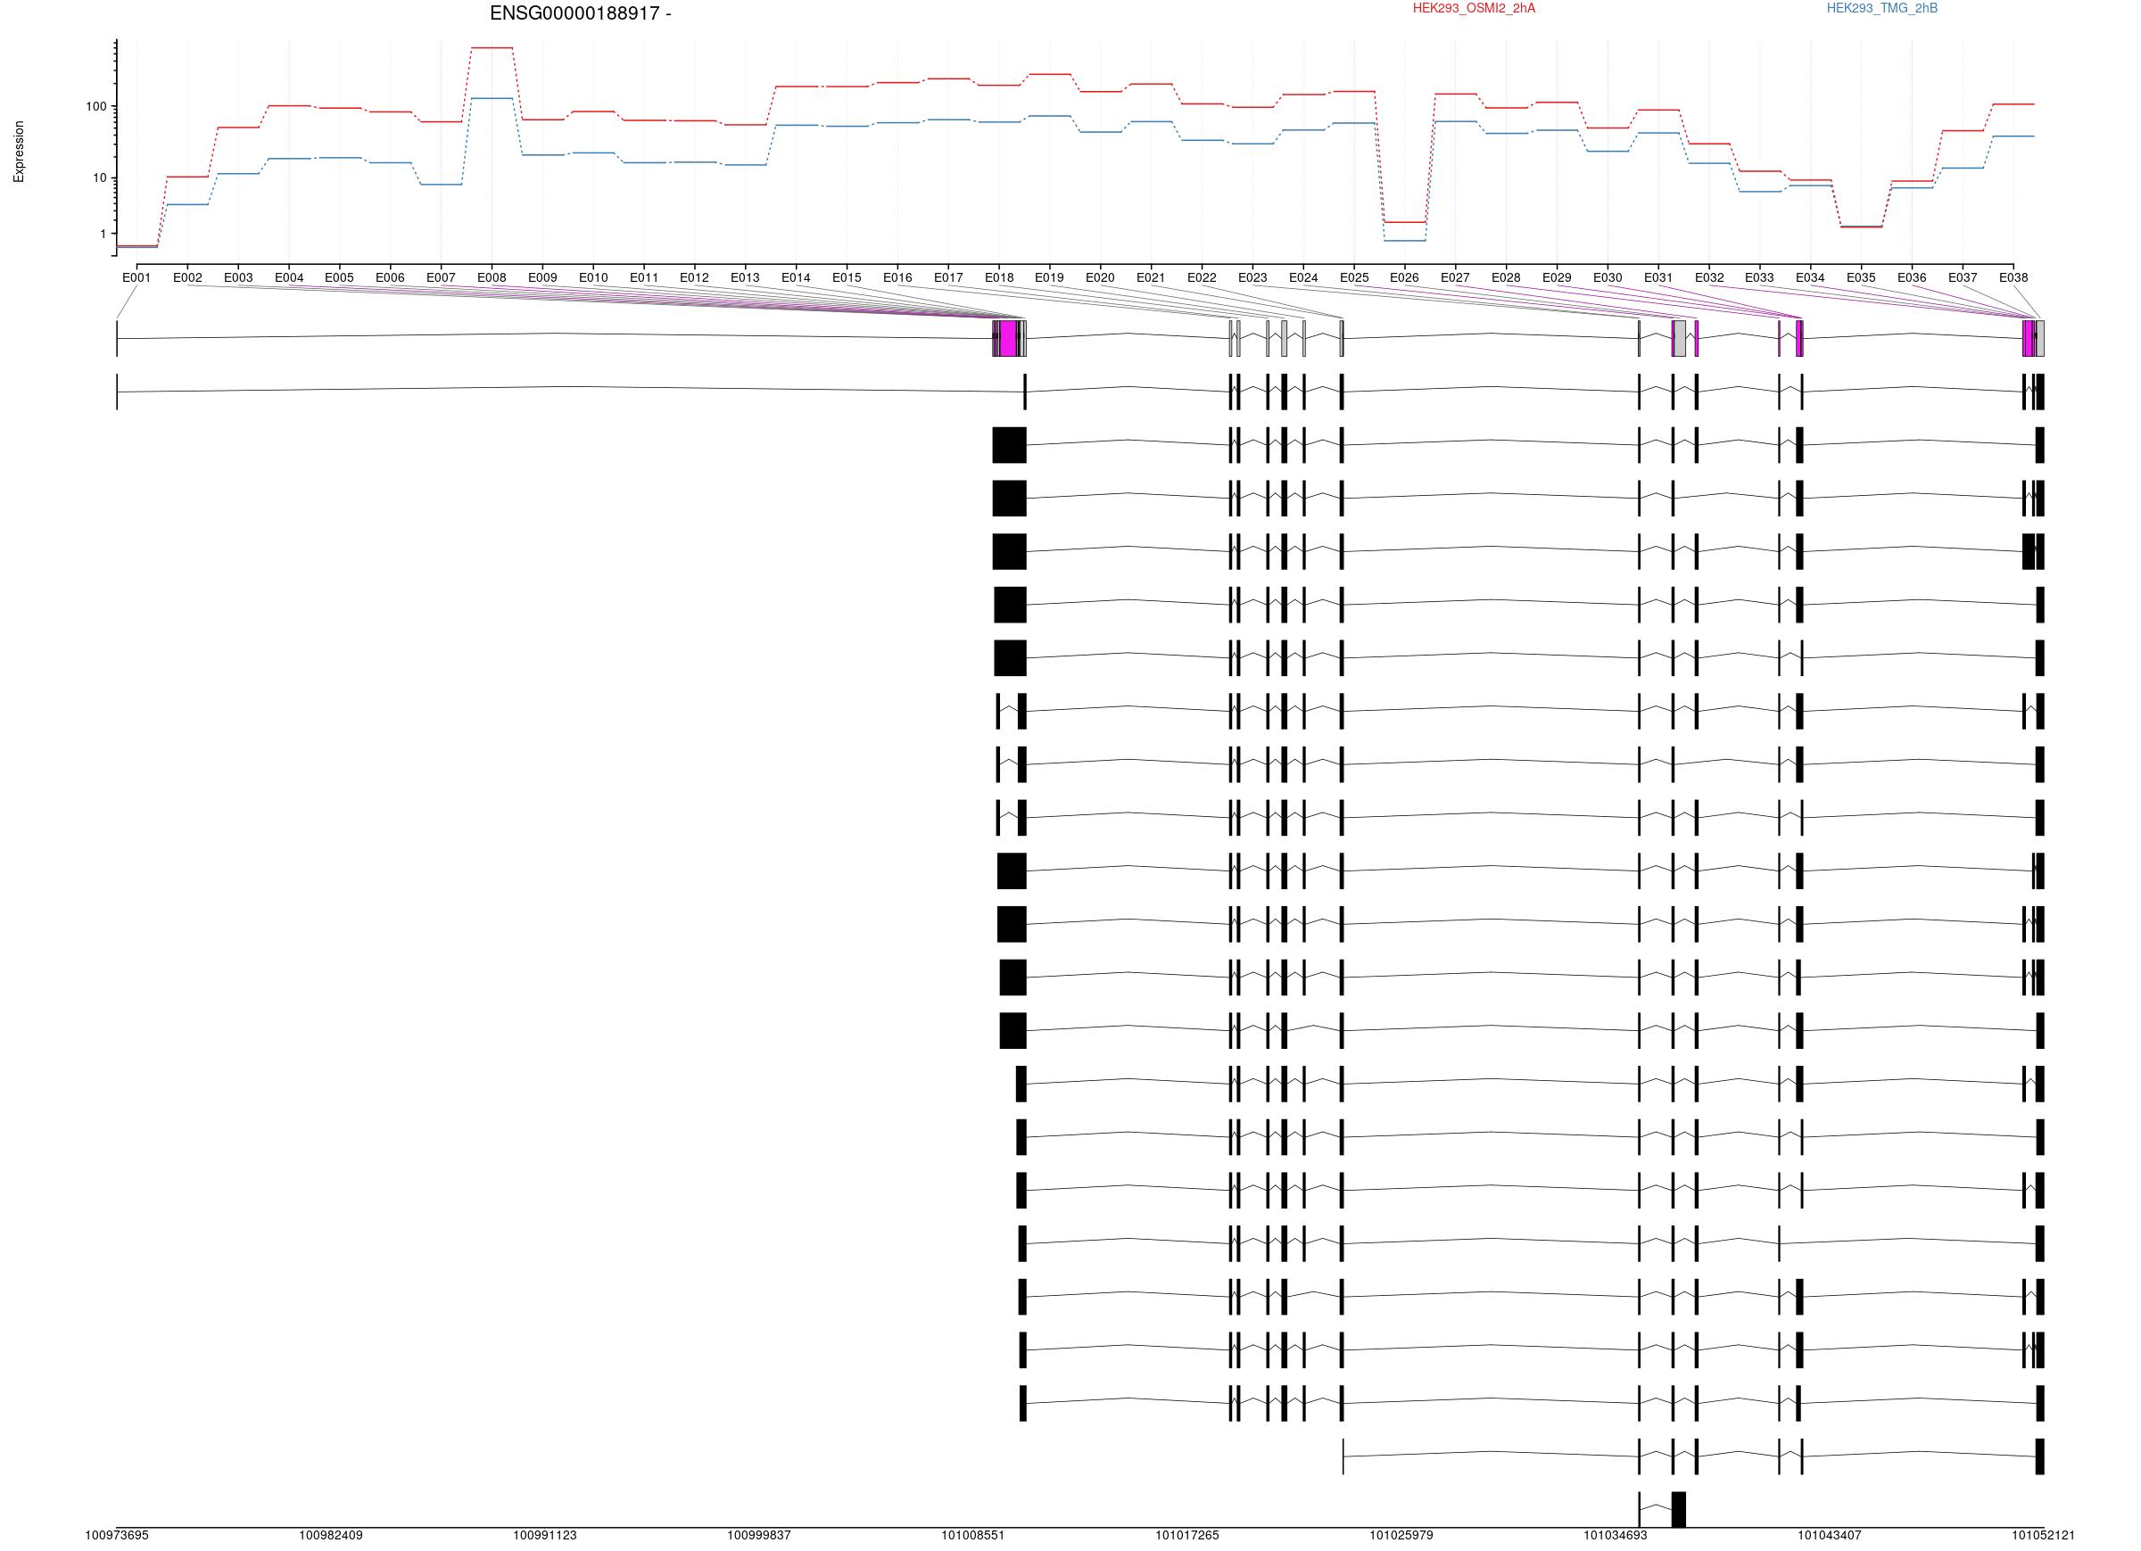Screen dimensions: 2141x1551
Task: Click exon label E005
Action: pos(340,277)
